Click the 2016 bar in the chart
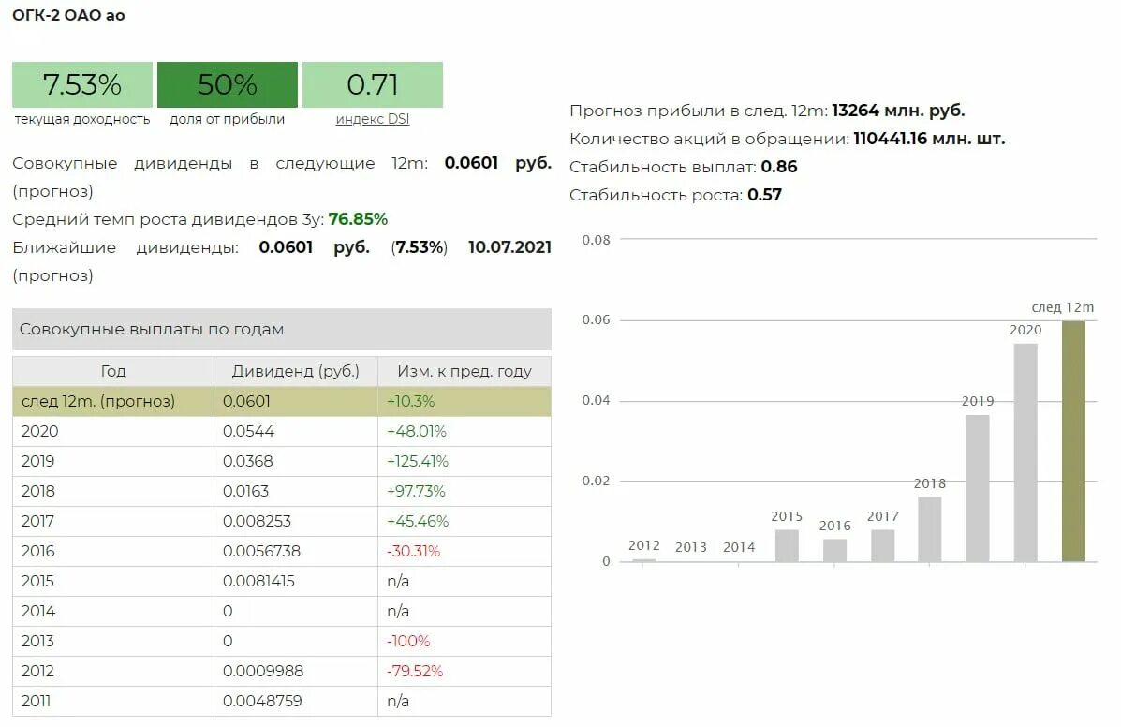 click(x=835, y=551)
